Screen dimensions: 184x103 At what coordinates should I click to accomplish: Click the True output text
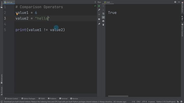(112, 13)
